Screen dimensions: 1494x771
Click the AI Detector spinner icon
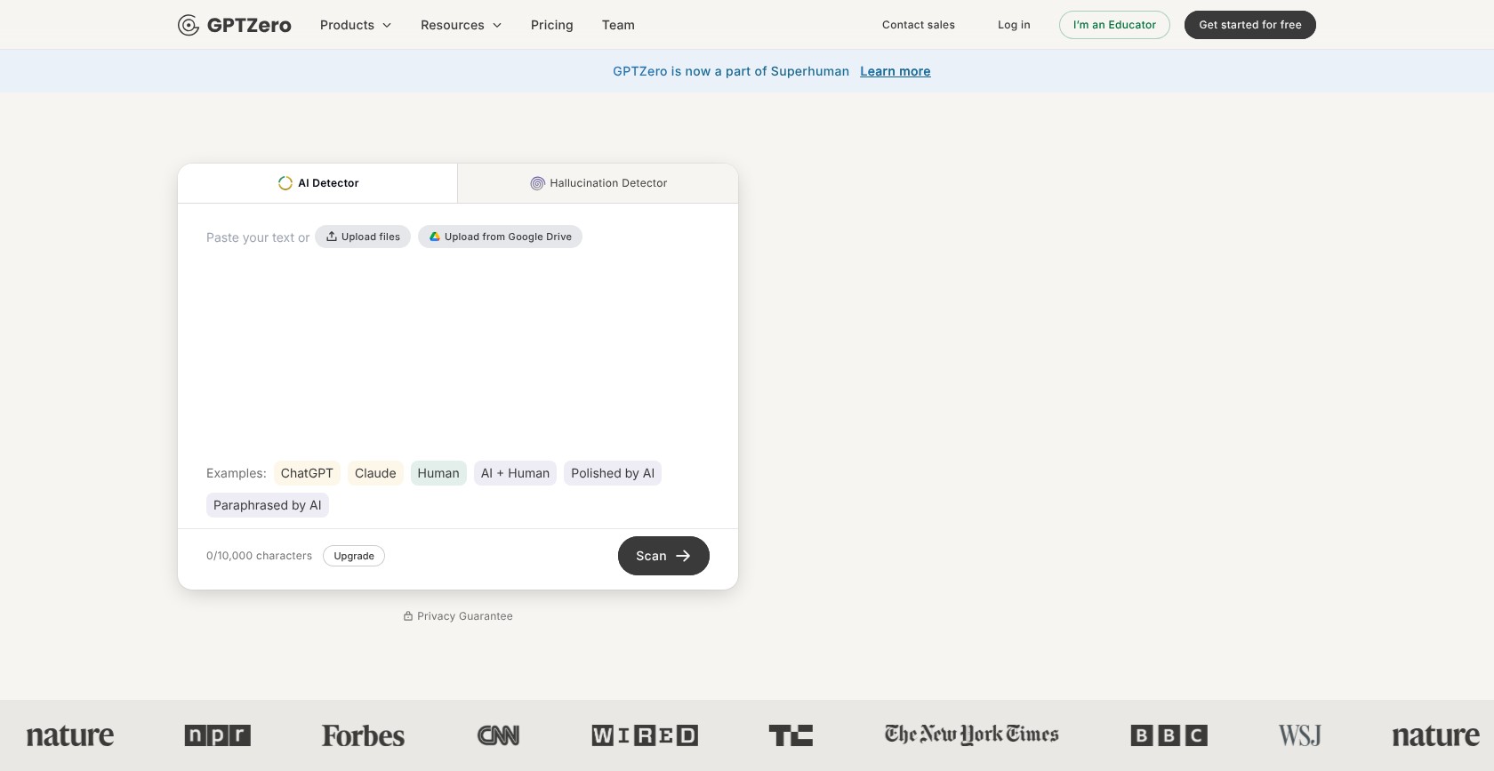[285, 183]
